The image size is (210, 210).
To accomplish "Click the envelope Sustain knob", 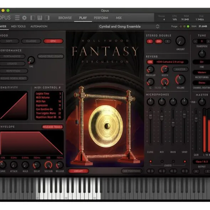I will pos(48,165).
